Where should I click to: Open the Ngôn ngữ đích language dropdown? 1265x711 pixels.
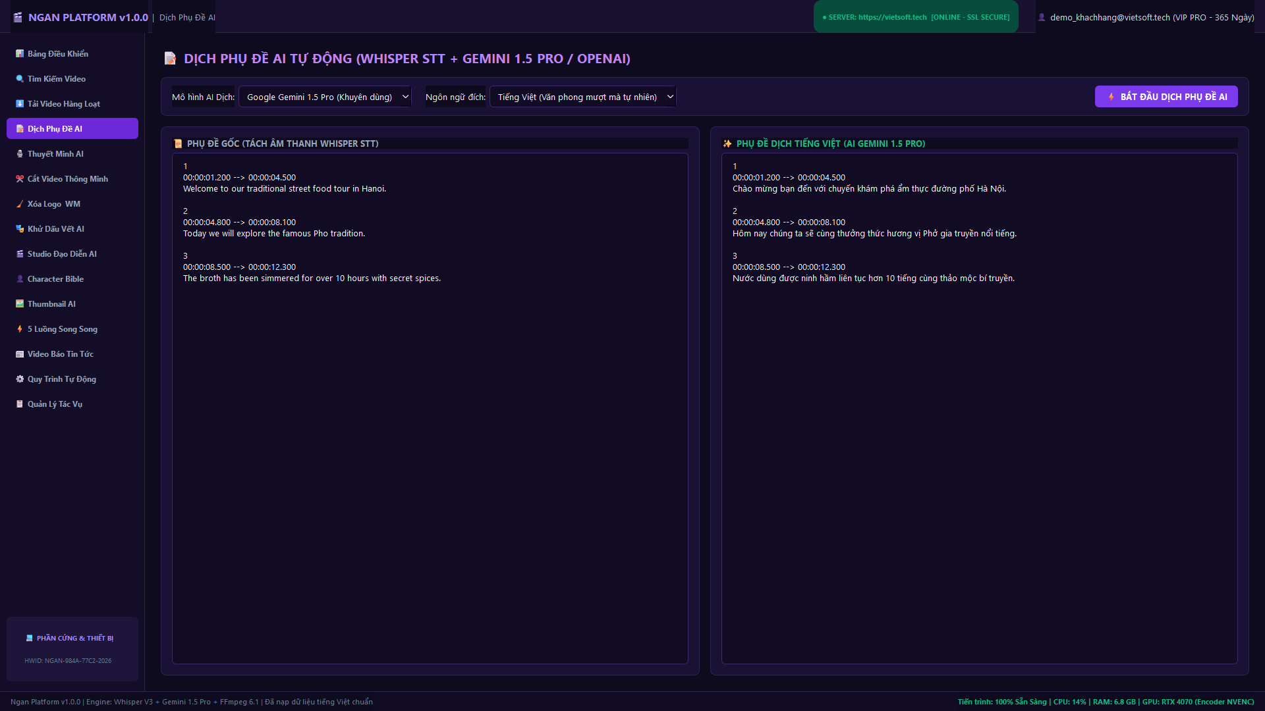(x=583, y=97)
